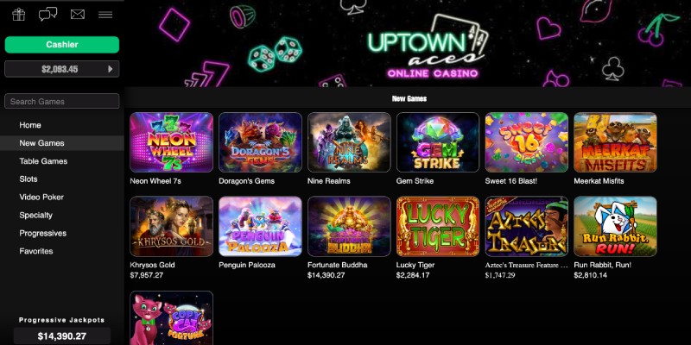Open the live chat bubbles icon
The height and width of the screenshot is (345, 691).
[48, 15]
